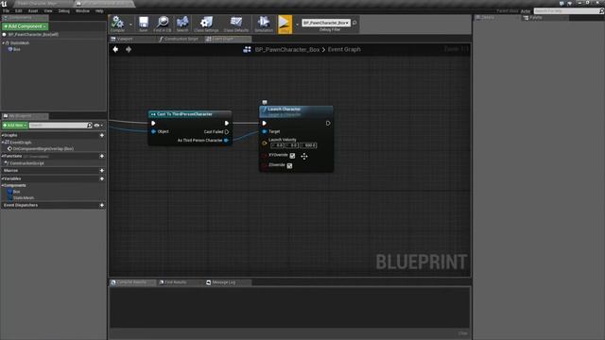Click the Launch Character output execution pin

click(328, 124)
